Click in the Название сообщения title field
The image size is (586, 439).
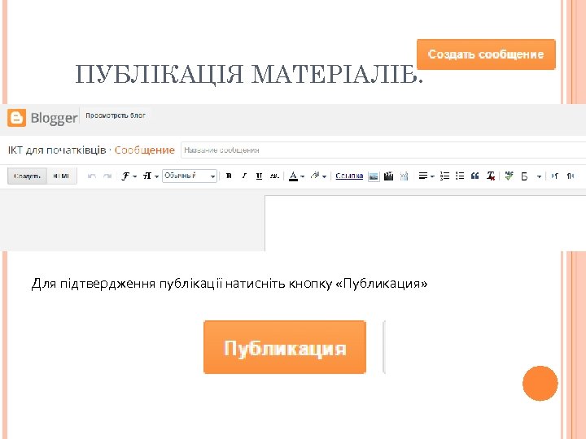[x=383, y=150]
